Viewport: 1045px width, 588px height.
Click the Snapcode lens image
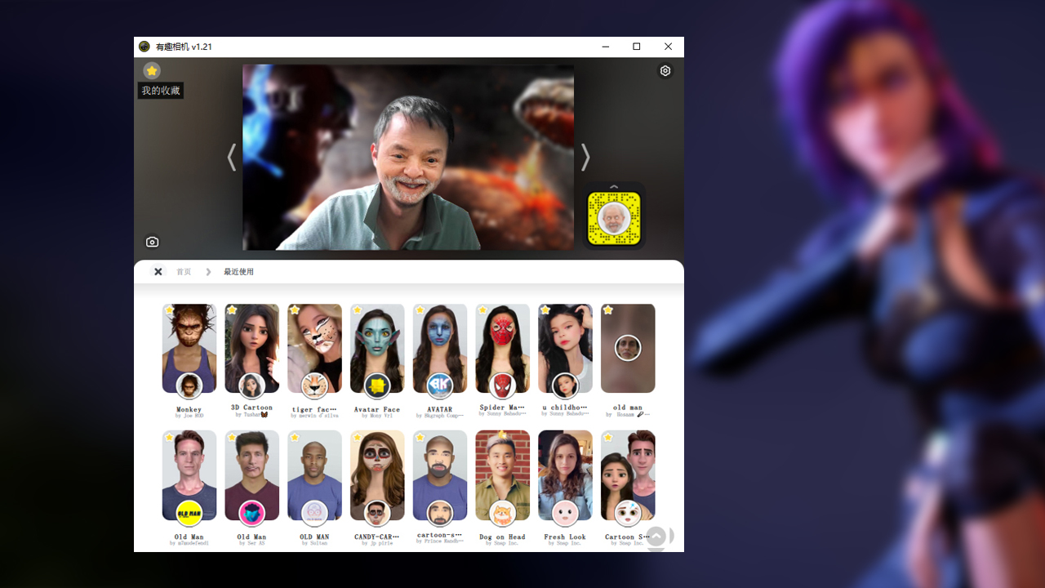pos(614,218)
